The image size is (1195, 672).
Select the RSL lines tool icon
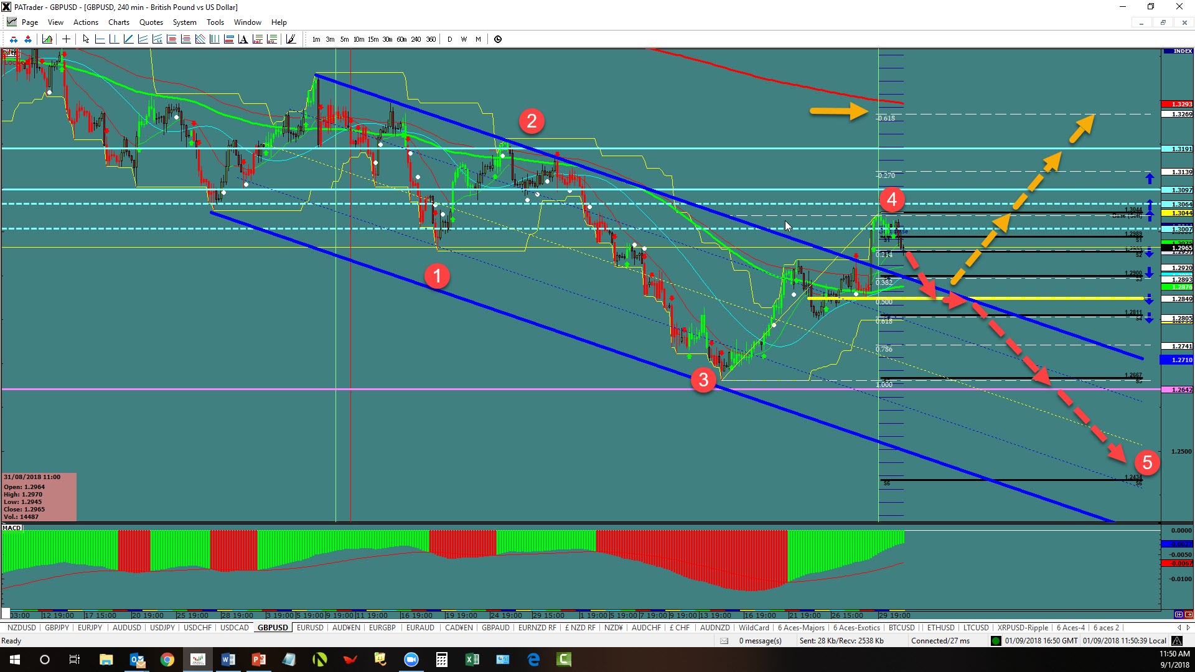pos(272,39)
